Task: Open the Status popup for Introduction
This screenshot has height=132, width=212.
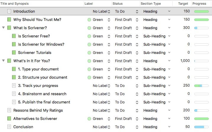Action: click(x=137, y=11)
